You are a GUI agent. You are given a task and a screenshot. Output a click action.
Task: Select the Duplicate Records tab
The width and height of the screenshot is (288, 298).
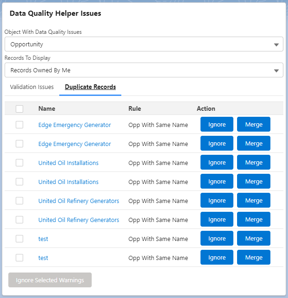[90, 87]
